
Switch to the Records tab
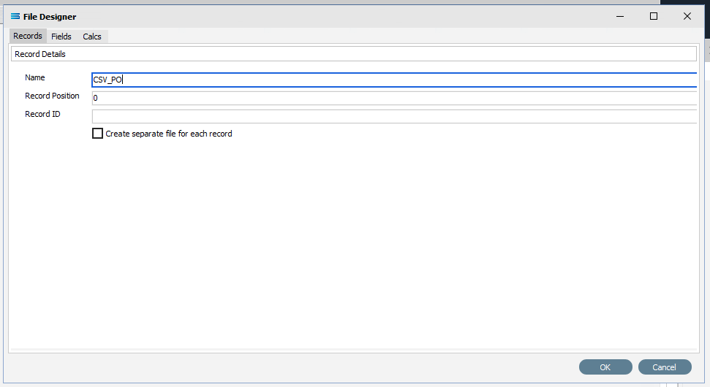tap(28, 36)
